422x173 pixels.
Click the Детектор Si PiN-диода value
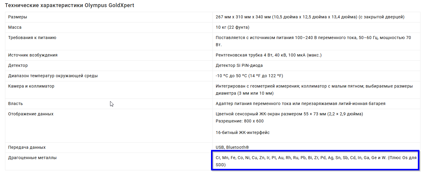point(239,65)
